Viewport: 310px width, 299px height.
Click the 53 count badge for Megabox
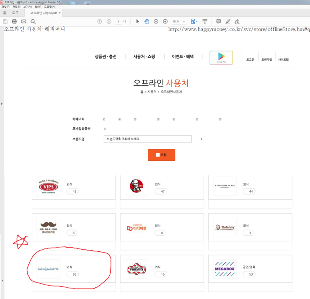click(x=249, y=274)
